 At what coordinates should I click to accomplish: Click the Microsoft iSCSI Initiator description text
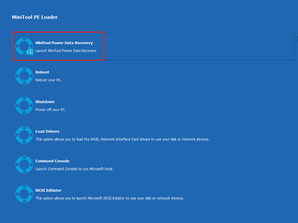point(110,198)
